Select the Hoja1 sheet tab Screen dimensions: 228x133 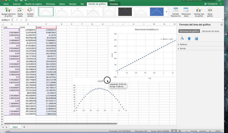click(x=15, y=127)
